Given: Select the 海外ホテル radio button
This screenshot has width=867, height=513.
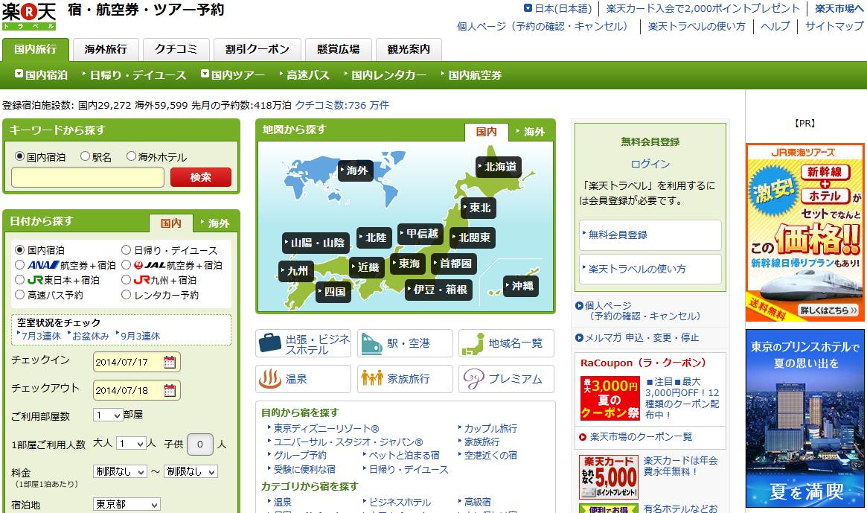Looking at the screenshot, I should [x=131, y=156].
